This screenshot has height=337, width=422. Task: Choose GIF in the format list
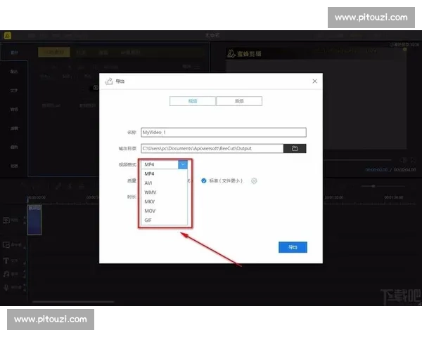tap(164, 220)
